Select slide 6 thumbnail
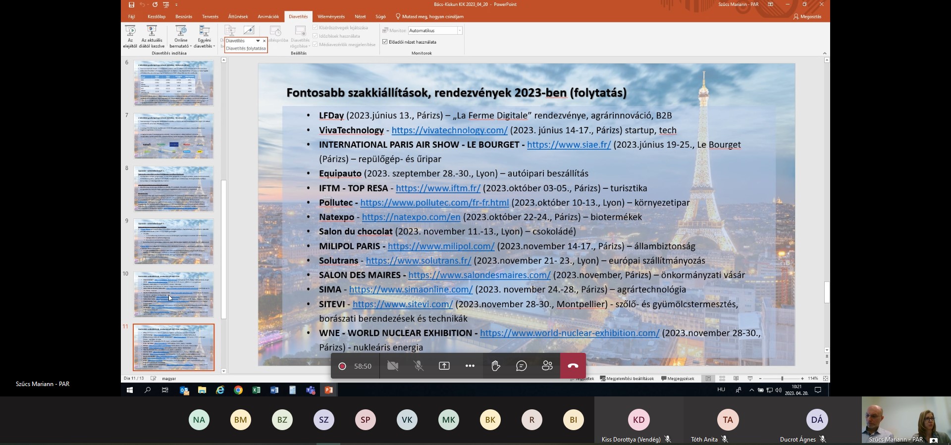The height and width of the screenshot is (445, 951). point(173,83)
